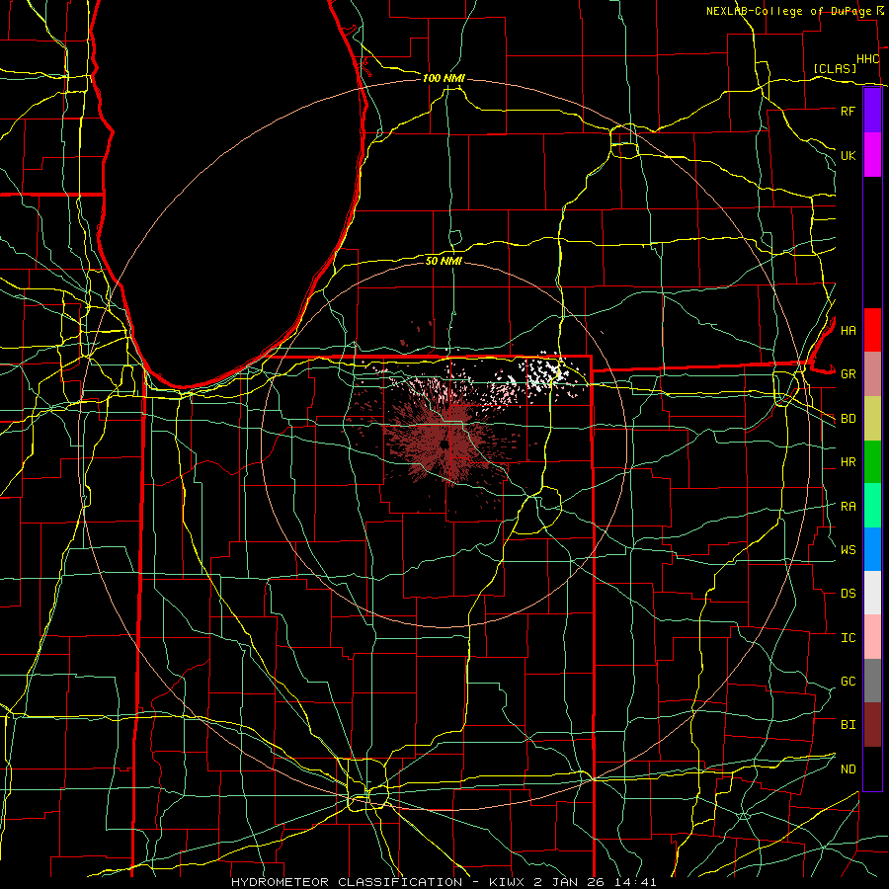889x889 pixels.
Task: Click the NEXLAB-College of DuPage text
Action: click(x=788, y=11)
